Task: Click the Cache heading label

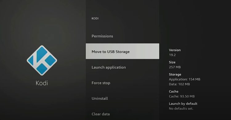Action: pyautogui.click(x=173, y=91)
